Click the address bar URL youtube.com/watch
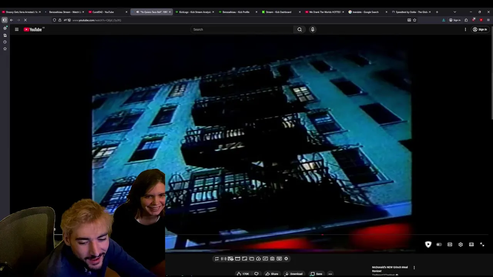Screen dimensions: 493x277 (97, 20)
